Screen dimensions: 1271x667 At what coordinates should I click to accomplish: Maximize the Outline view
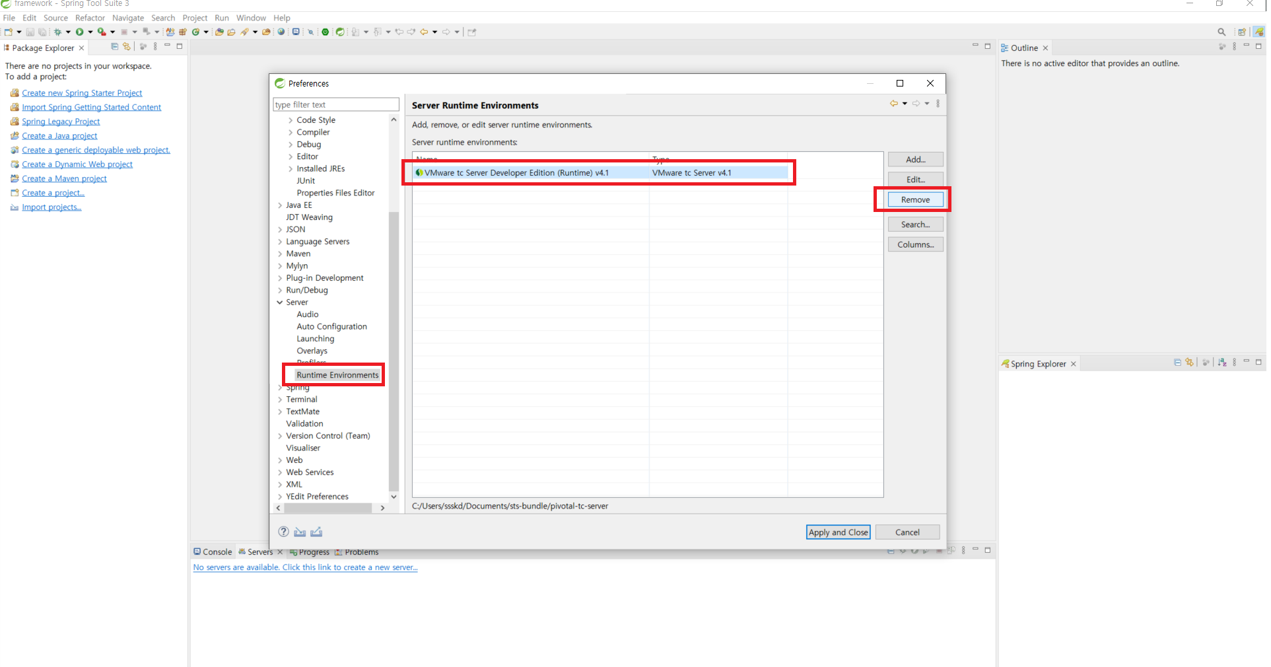click(1258, 46)
